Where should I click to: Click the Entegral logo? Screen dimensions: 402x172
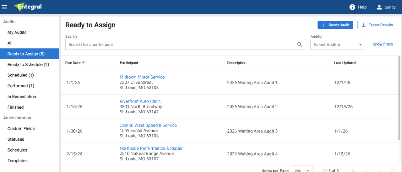(x=28, y=7)
